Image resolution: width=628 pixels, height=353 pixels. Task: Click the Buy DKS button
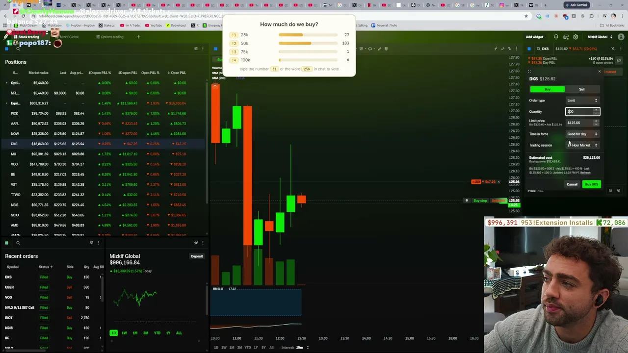(x=591, y=184)
